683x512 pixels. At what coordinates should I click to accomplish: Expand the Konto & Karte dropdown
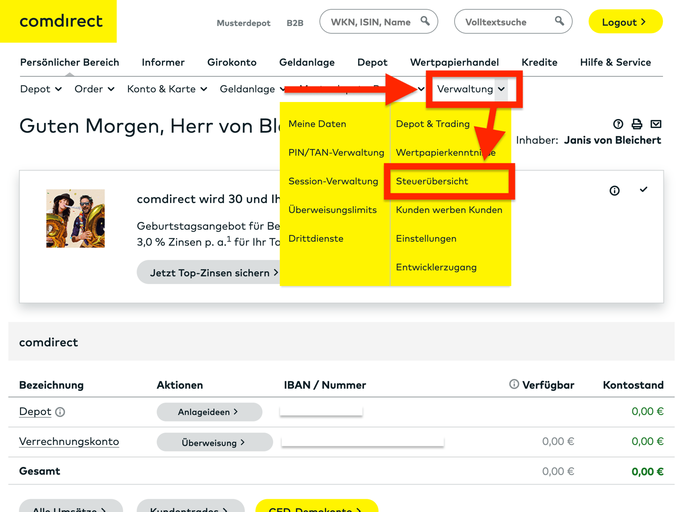[x=166, y=89]
